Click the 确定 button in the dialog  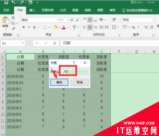click(x=59, y=82)
